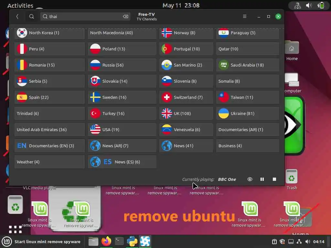
Task: Open Taiwan (11) channels
Action: click(248, 97)
